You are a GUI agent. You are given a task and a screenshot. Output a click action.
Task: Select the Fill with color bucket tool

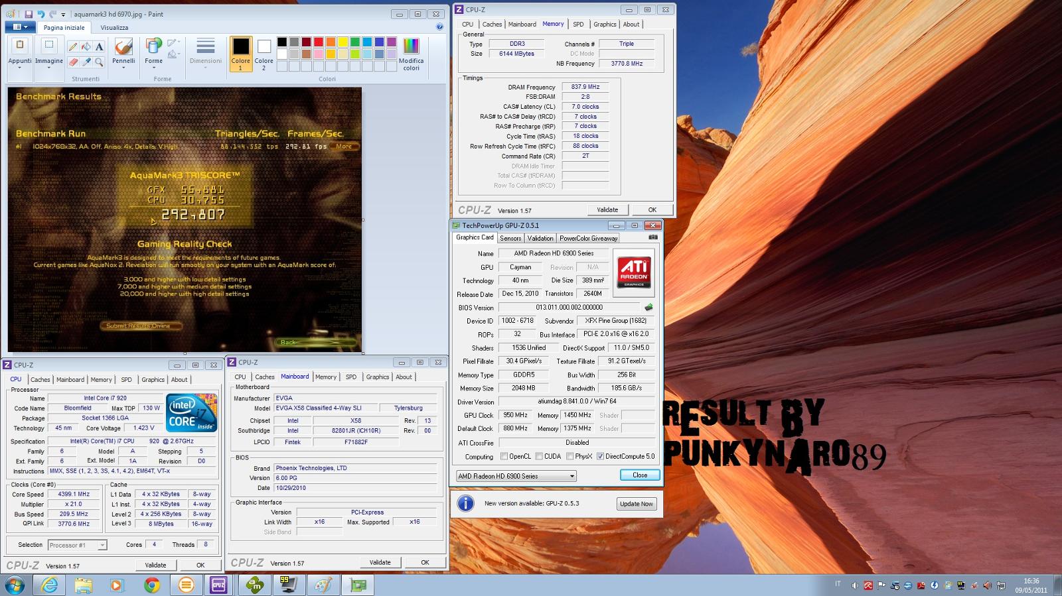point(86,46)
